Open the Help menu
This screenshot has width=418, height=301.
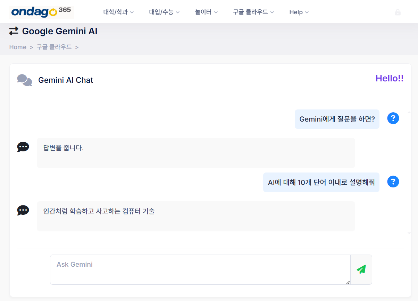pyautogui.click(x=299, y=12)
